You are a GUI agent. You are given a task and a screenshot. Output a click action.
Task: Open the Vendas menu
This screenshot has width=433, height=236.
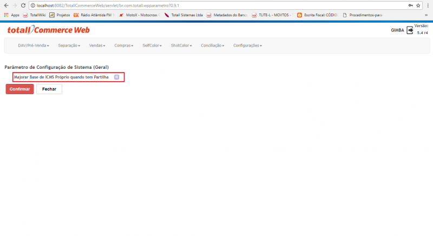pyautogui.click(x=97, y=45)
